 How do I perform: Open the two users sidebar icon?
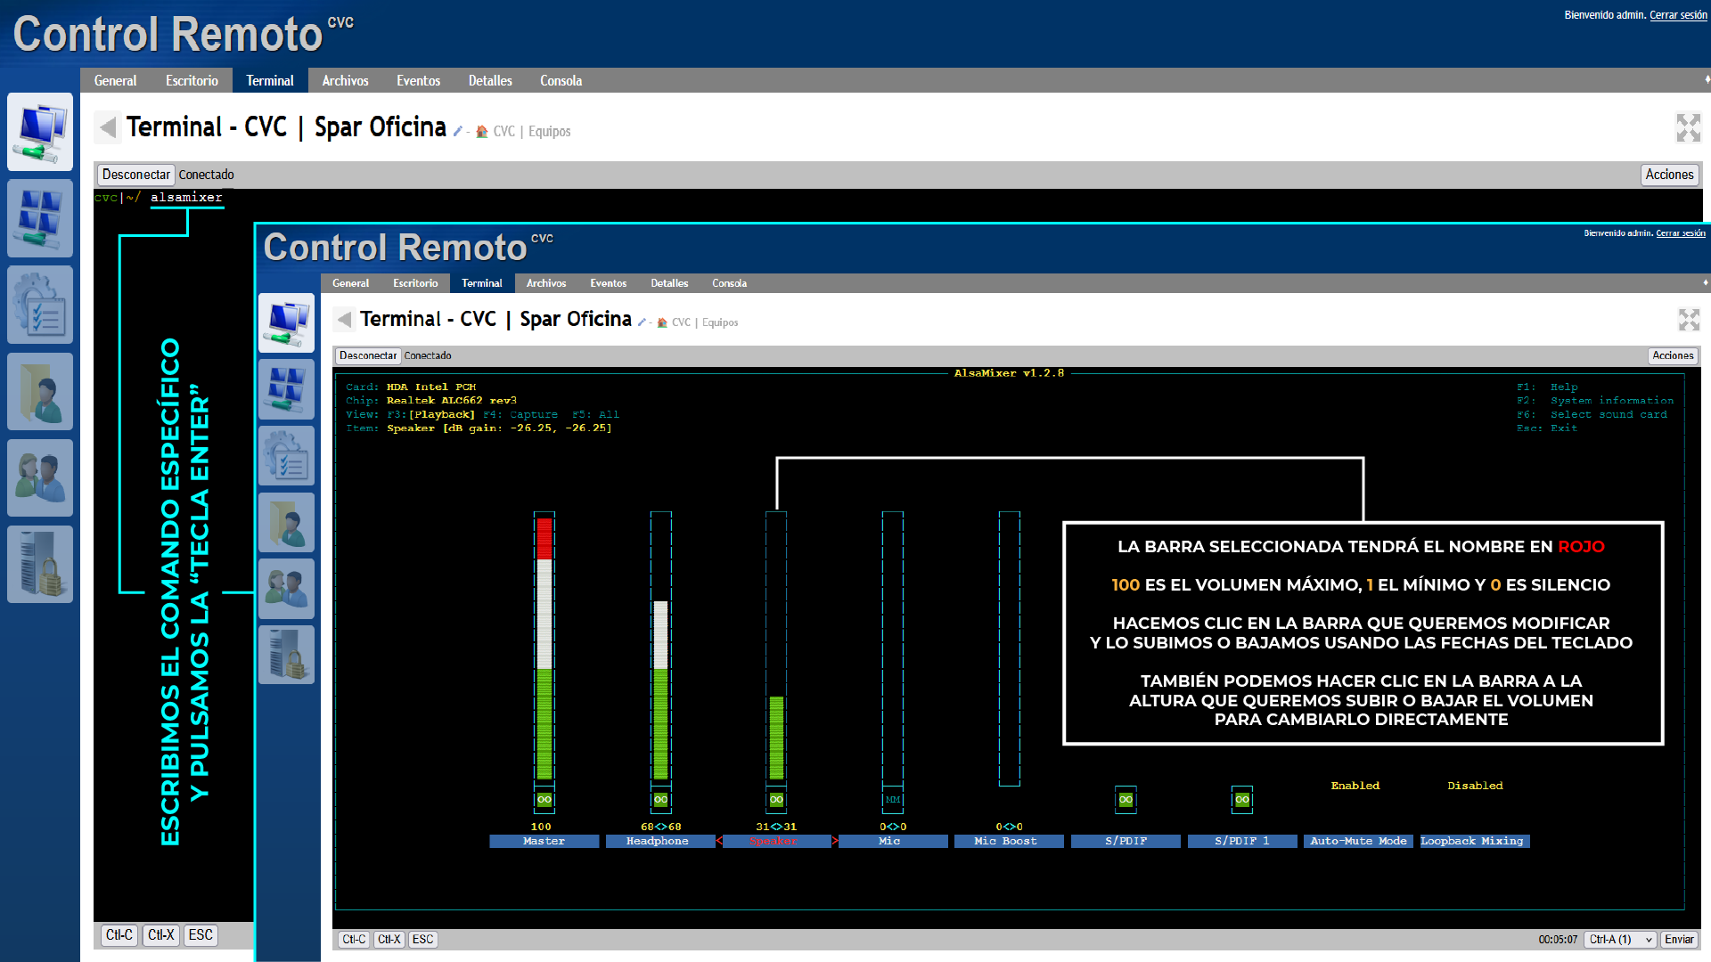[x=40, y=477]
